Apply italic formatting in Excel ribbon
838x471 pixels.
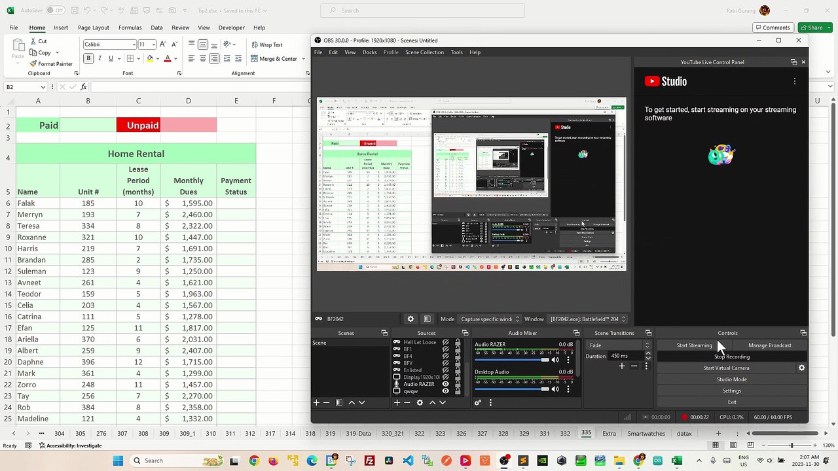pos(100,58)
